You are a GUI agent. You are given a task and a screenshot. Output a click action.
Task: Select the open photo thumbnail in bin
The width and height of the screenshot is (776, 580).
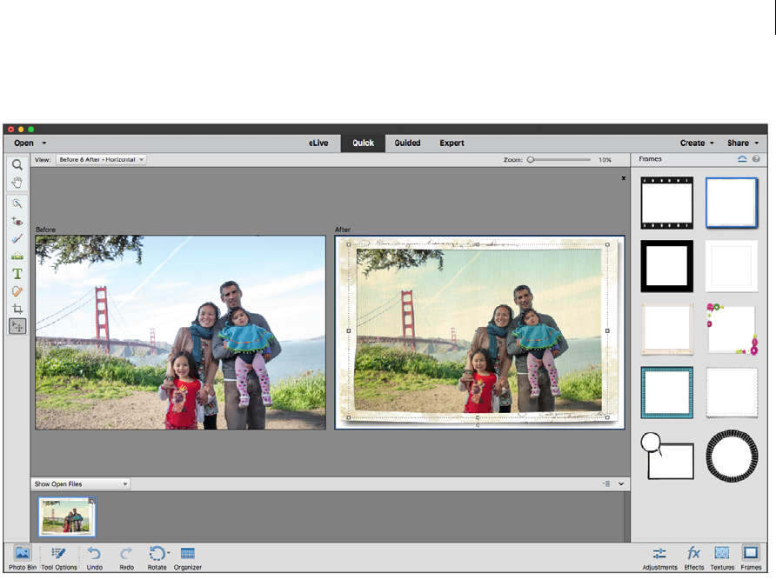67,517
